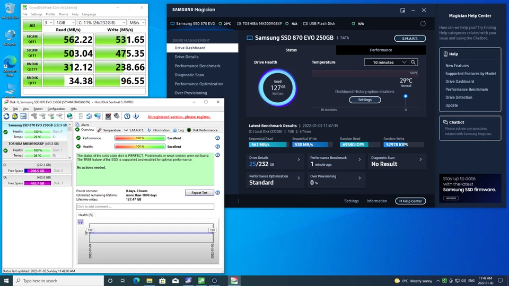Viewport: 509px width, 286px height.
Task: Click the help icon beside Repeat Test button
Action: (217, 193)
